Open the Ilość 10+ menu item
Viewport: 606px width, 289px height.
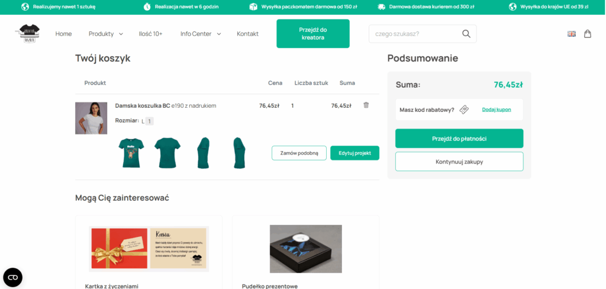click(151, 34)
